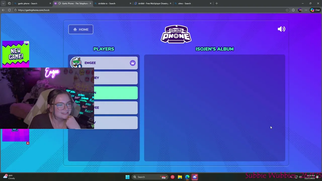Close the 'gartic phone - Search' tab
The image size is (322, 181).
[50, 4]
